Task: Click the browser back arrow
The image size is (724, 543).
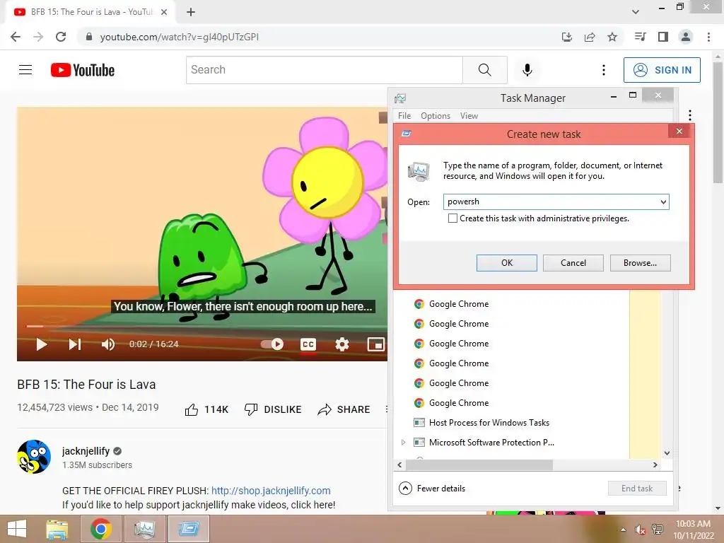Action: point(16,37)
